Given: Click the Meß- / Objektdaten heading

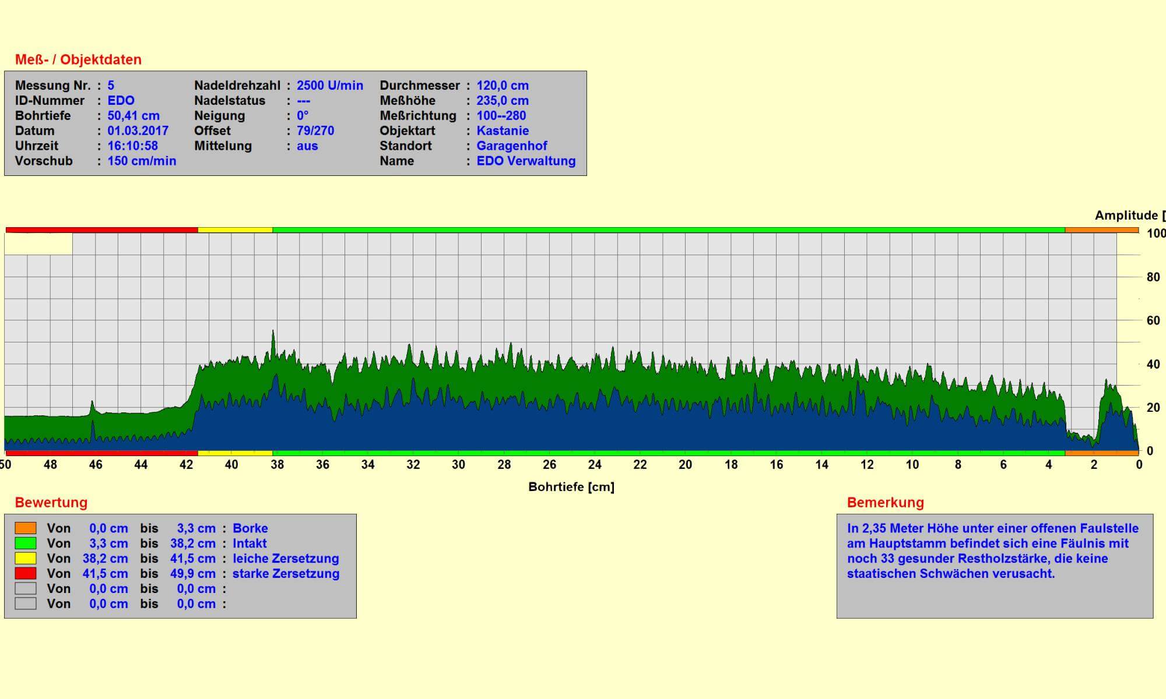Looking at the screenshot, I should tap(78, 60).
